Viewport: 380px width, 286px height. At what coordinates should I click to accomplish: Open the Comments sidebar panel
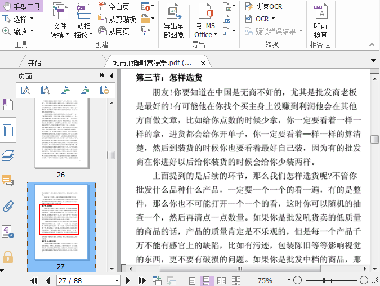8,181
